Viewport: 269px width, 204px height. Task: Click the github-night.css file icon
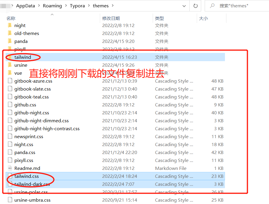coord(10,113)
